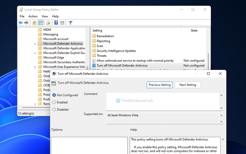Viewport: 246px width, 154px height.
Task: Select the Enabled radio button
Action: 54,102
